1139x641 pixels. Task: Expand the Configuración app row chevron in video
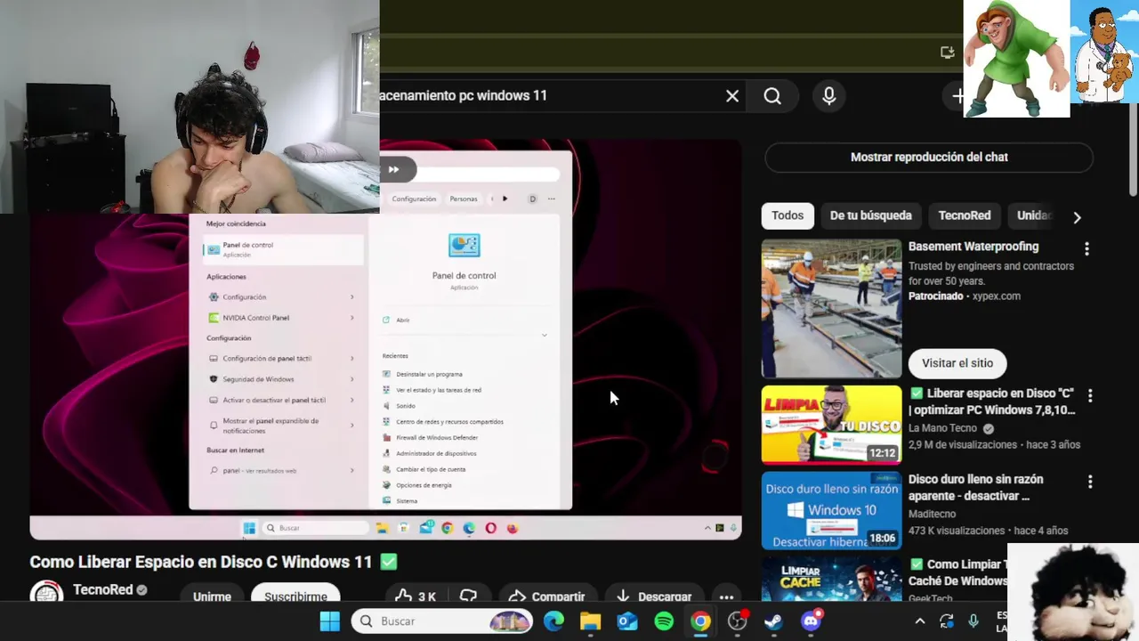tap(352, 297)
